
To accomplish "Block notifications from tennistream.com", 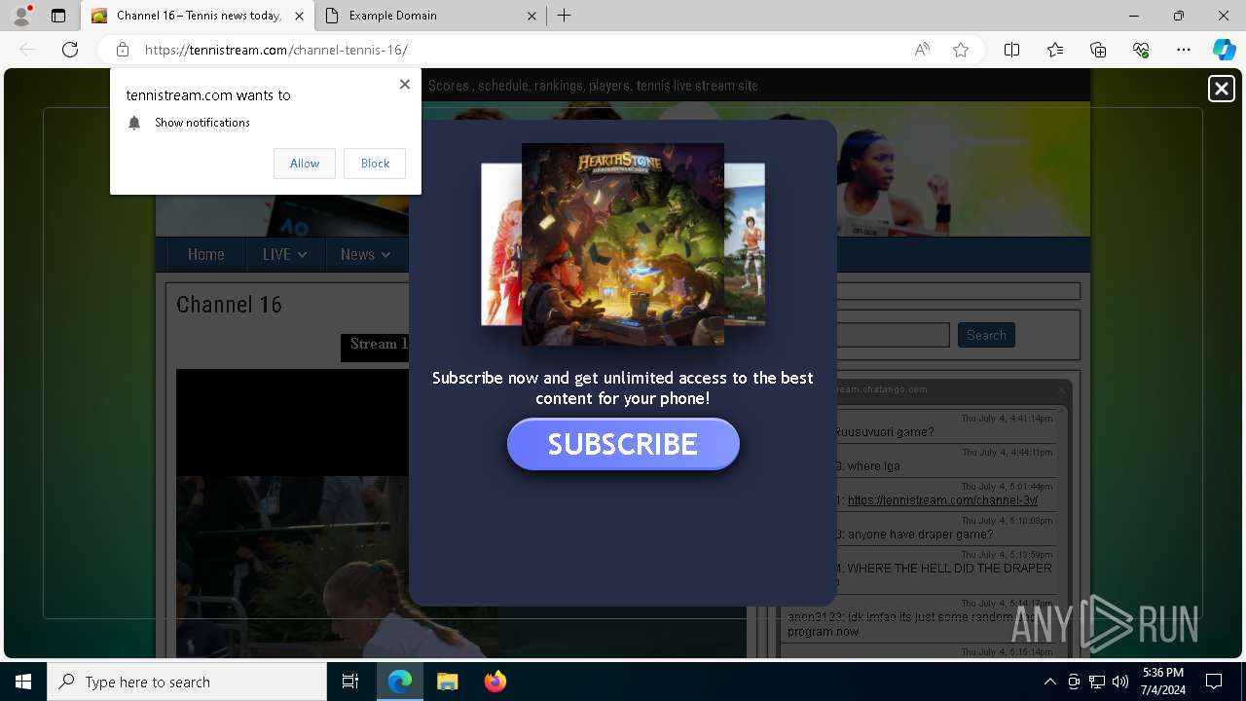I will [x=375, y=164].
